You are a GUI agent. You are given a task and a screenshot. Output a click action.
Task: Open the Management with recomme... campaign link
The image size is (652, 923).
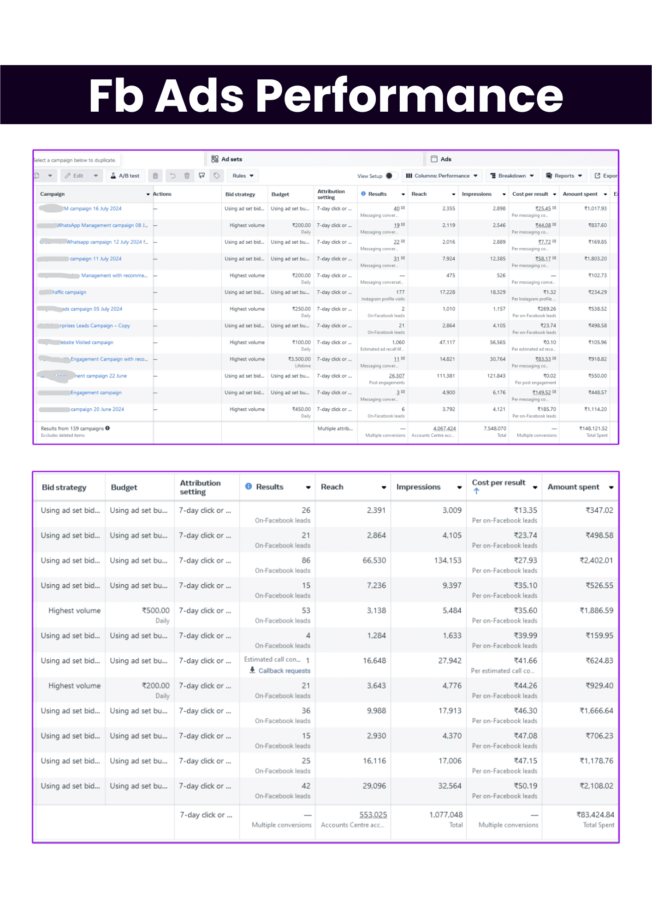pyautogui.click(x=114, y=276)
